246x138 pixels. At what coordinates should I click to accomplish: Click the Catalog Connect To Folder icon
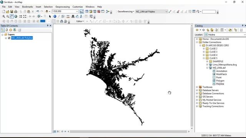click(230, 30)
